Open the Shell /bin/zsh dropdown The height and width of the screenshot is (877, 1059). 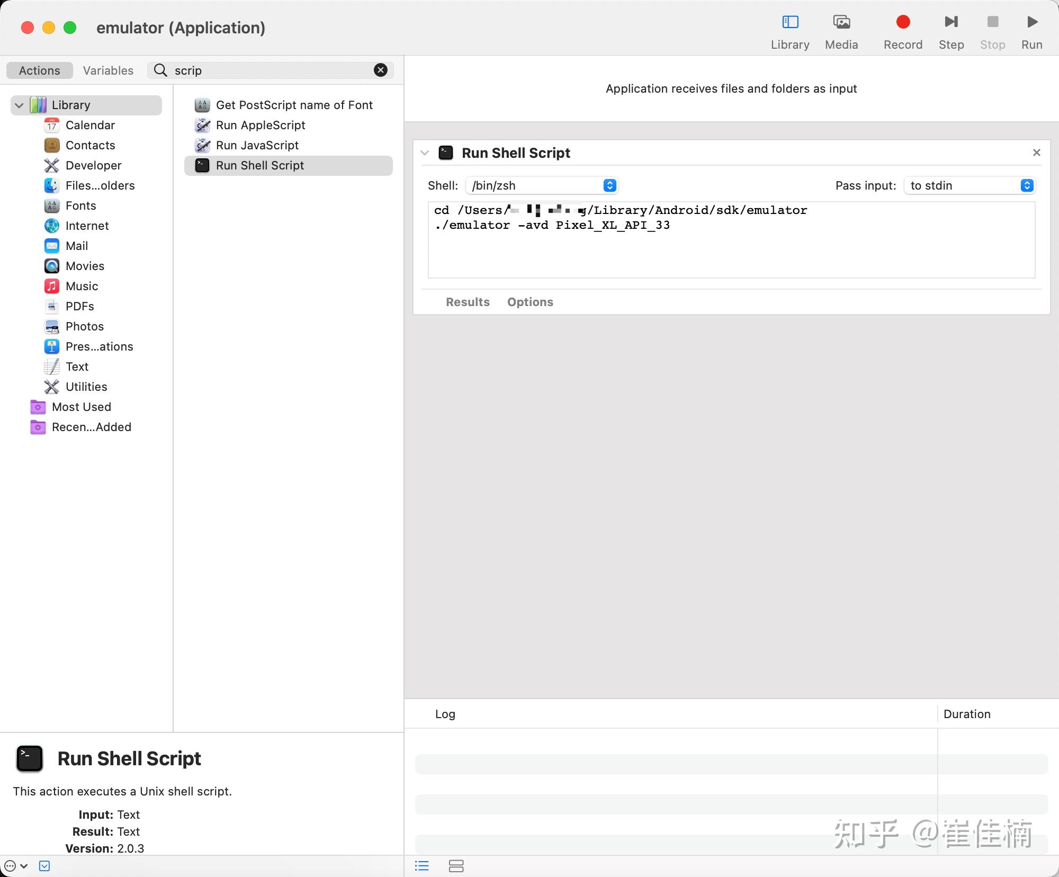pyautogui.click(x=542, y=186)
